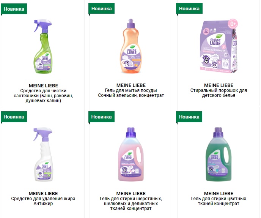Screen dimensions: 261x218
Task: Open link Средство для чистки сантехники
Action: click(x=43, y=96)
